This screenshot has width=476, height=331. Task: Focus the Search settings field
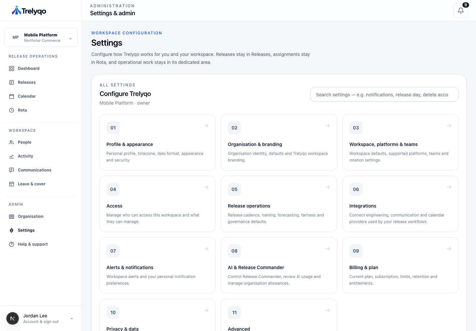tap(384, 94)
